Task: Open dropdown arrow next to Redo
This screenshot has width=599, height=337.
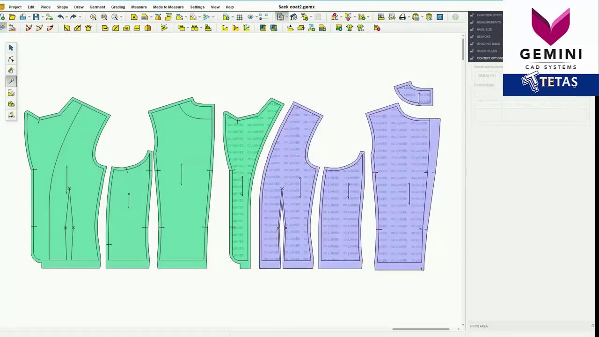Action: point(80,17)
